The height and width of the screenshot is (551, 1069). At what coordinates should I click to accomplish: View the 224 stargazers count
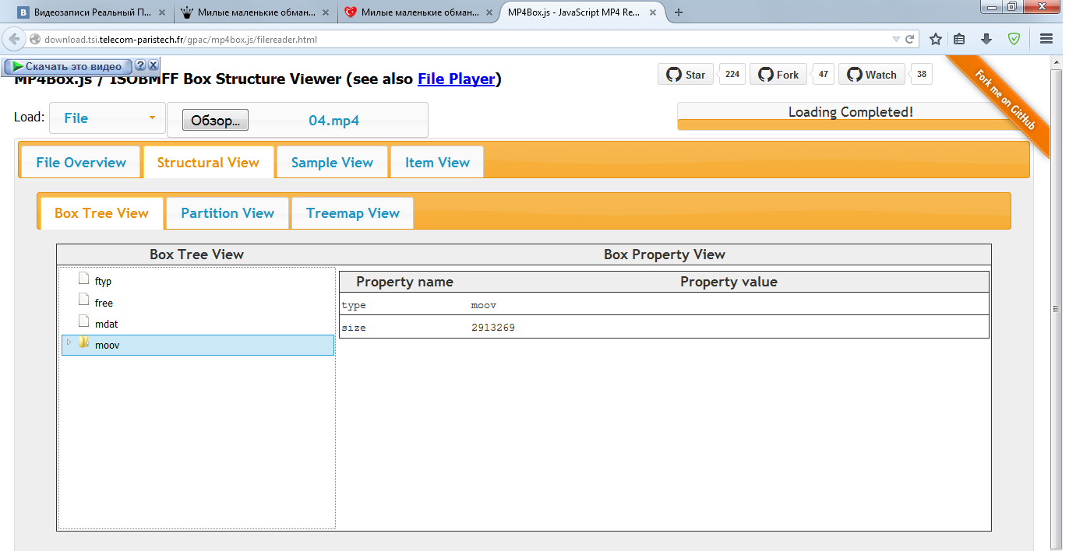click(x=732, y=75)
